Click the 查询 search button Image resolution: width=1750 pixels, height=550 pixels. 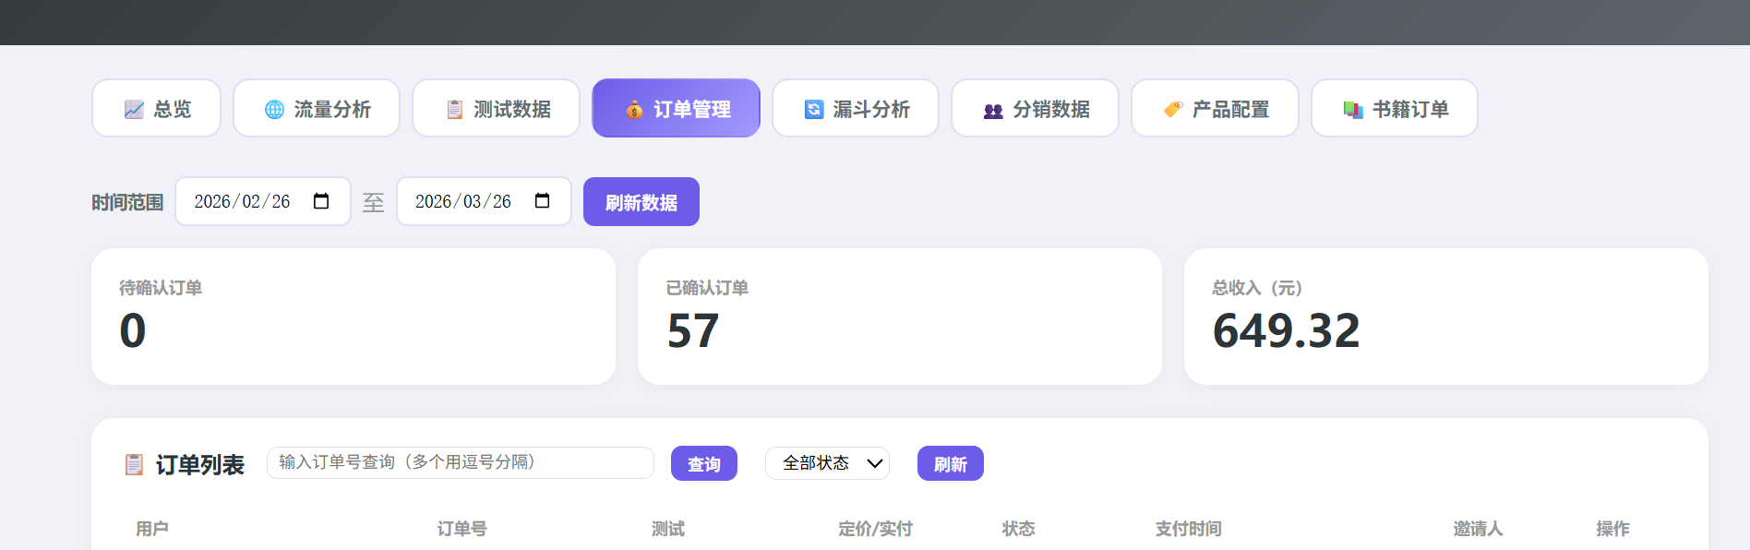point(704,463)
